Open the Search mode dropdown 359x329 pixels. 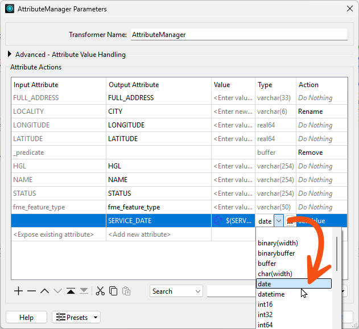pyautogui.click(x=176, y=291)
